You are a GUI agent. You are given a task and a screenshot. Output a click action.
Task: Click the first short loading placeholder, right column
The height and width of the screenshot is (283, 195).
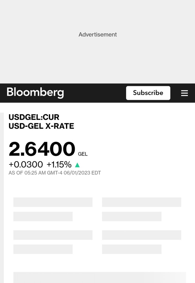[x=132, y=216]
